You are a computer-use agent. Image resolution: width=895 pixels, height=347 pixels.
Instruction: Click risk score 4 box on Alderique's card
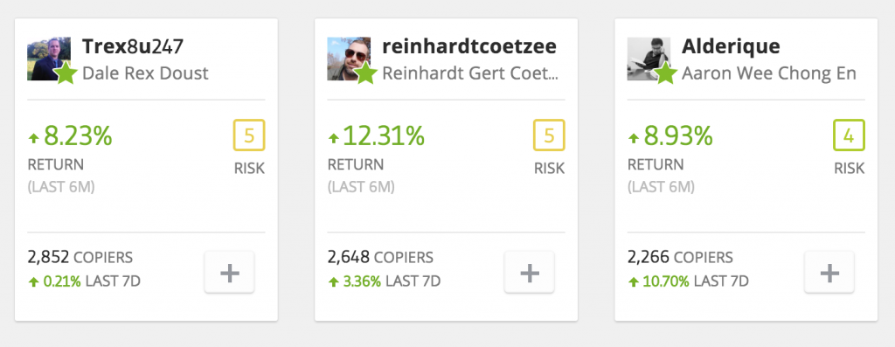tap(849, 135)
